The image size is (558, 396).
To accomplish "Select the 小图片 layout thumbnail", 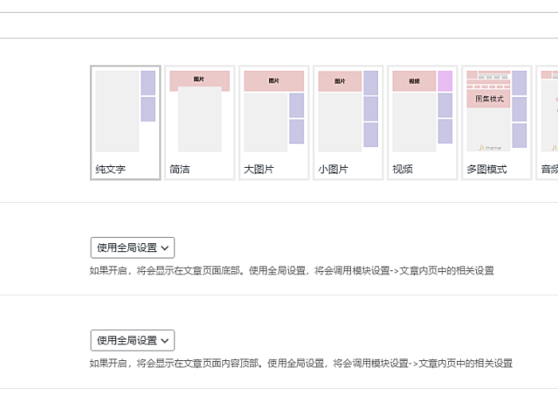I will [348, 122].
